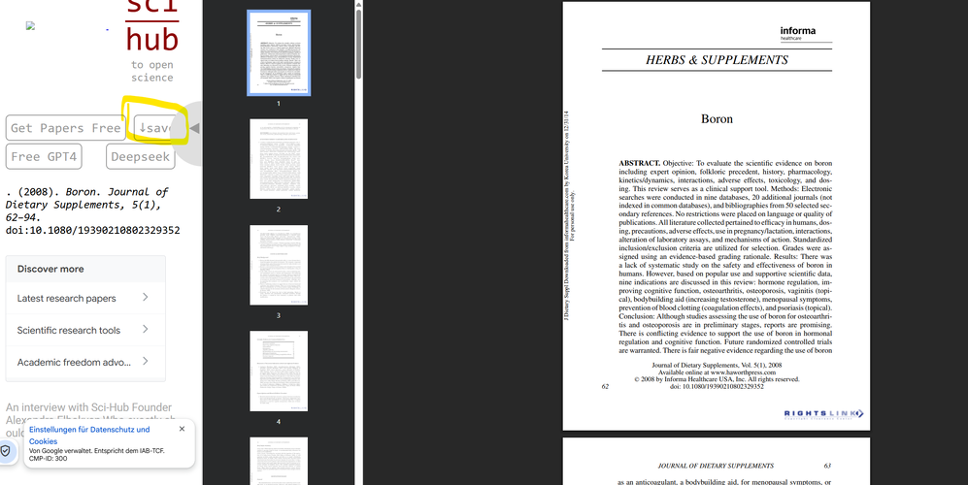Viewport: 968px width, 485px height.
Task: Open the Deepseek button
Action: click(x=140, y=157)
